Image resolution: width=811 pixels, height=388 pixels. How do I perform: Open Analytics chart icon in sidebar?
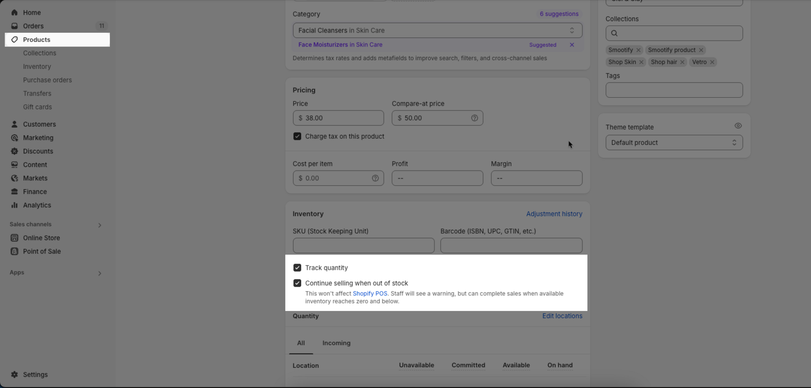pos(14,205)
